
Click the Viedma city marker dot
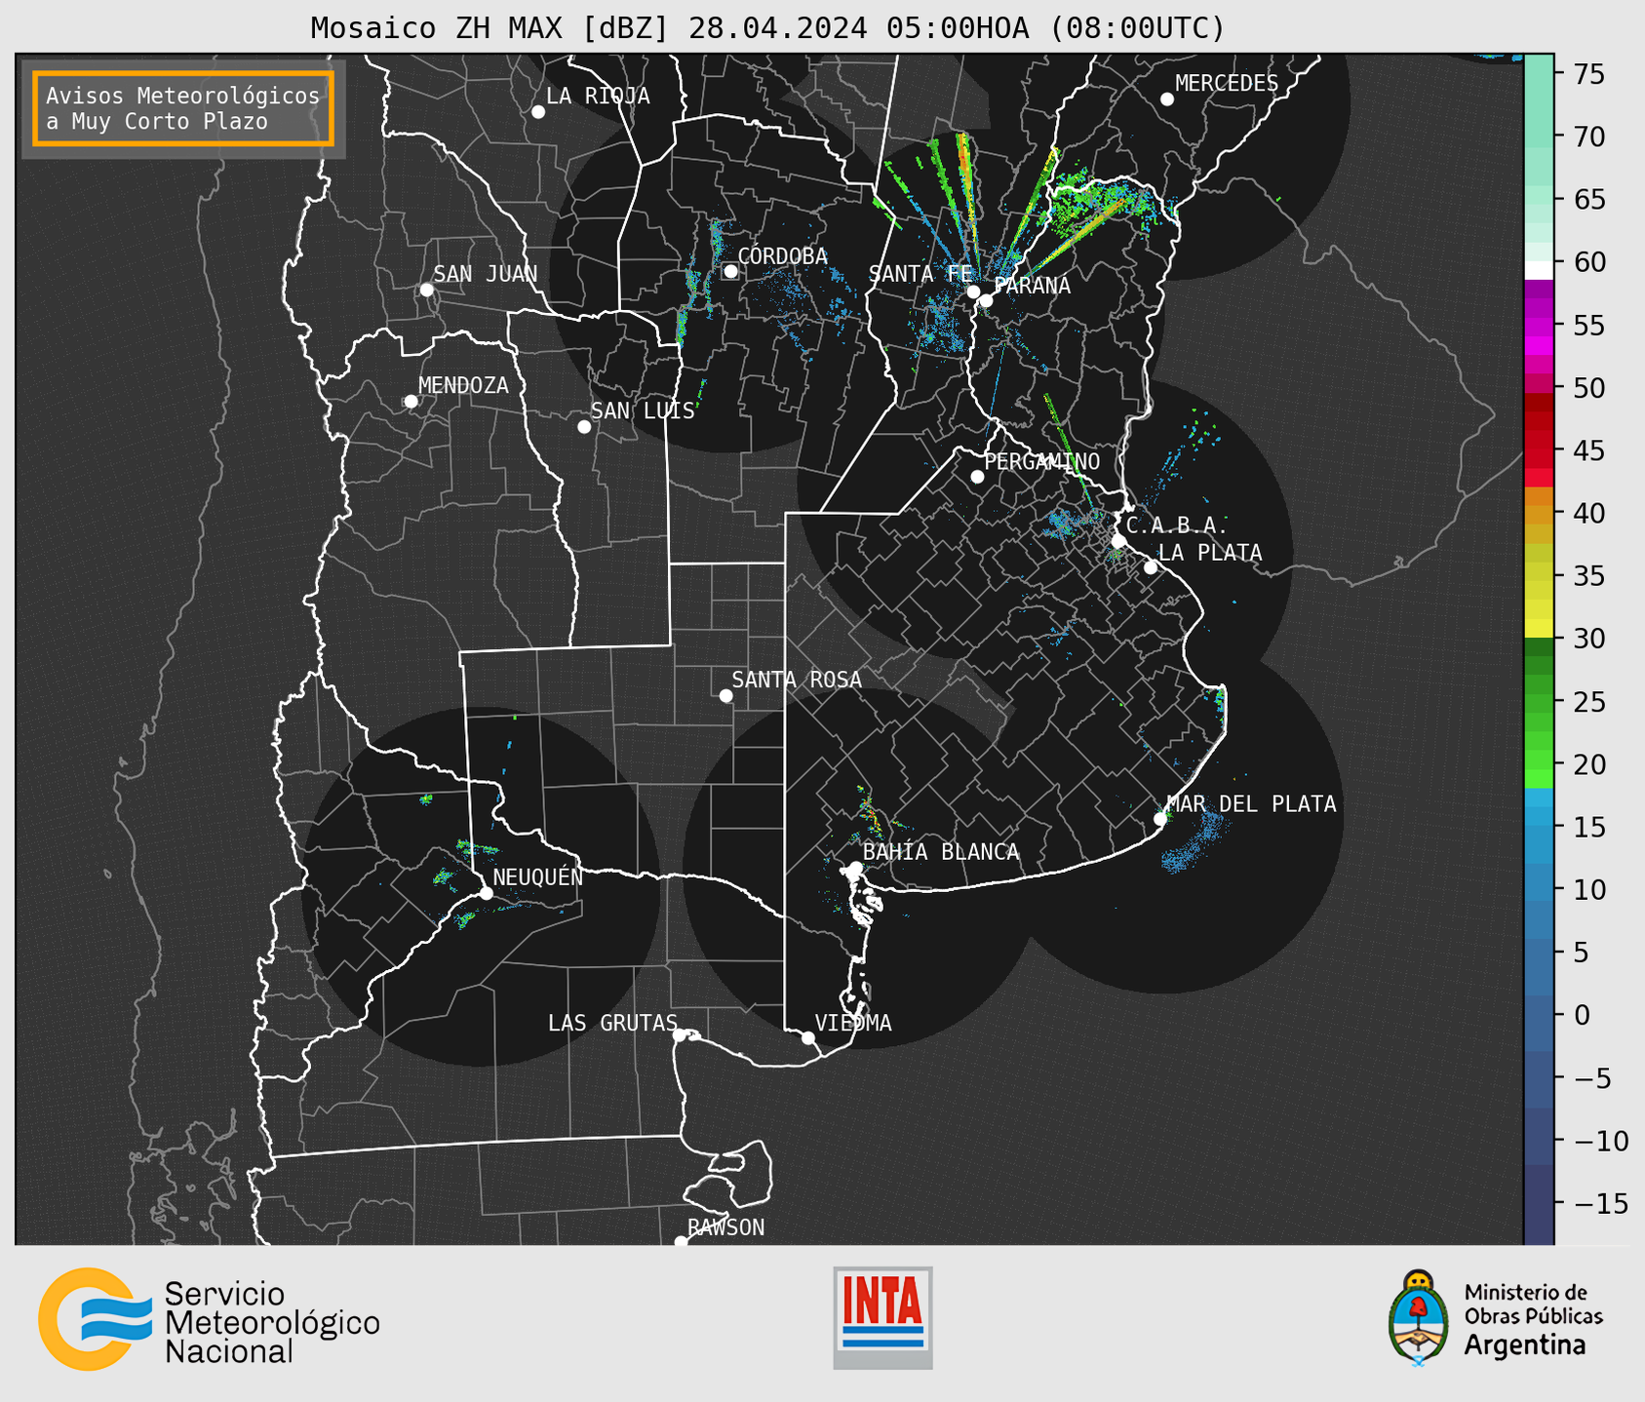808,1037
